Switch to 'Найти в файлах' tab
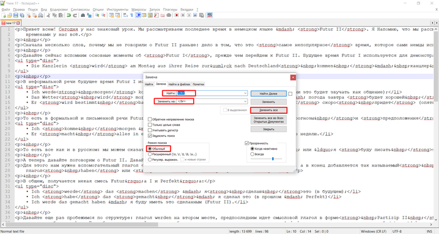Image resolution: width=439 pixels, height=234 pixels. pos(179,84)
